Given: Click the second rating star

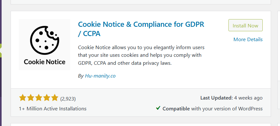Looking at the screenshot, I should (31, 98).
